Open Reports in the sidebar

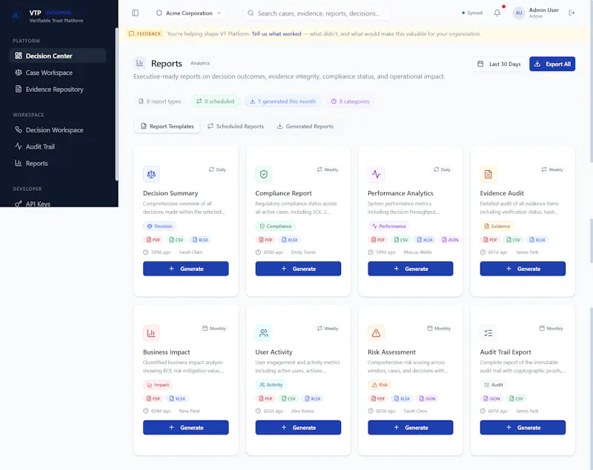(58, 163)
